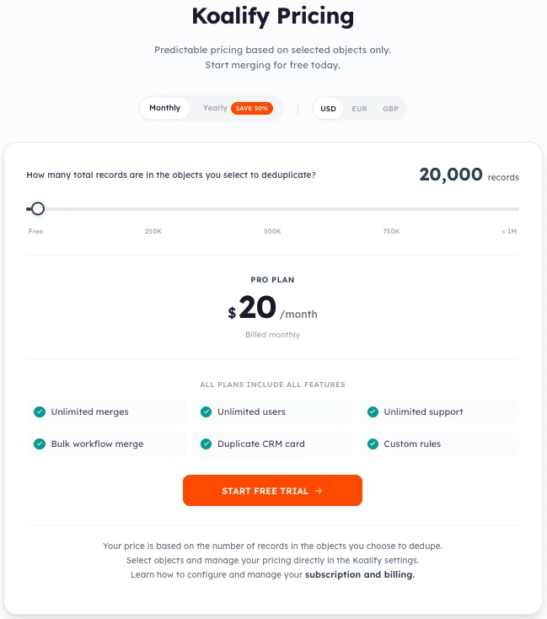
Task: Click the checkmark icon beside Duplicate CRM card
Action: 206,444
